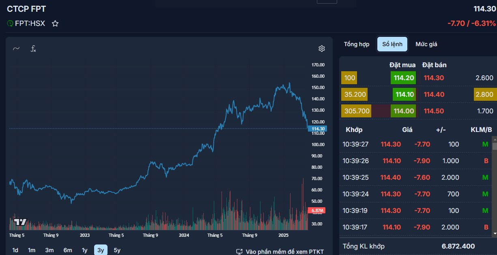
Task: Set chart range to 1d
Action: (x=15, y=250)
